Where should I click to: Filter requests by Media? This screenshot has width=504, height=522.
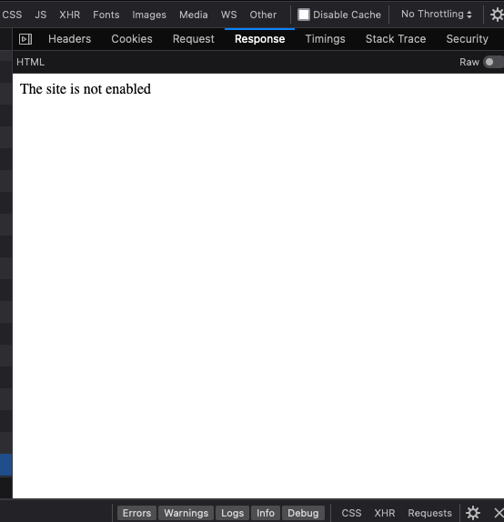click(x=193, y=15)
